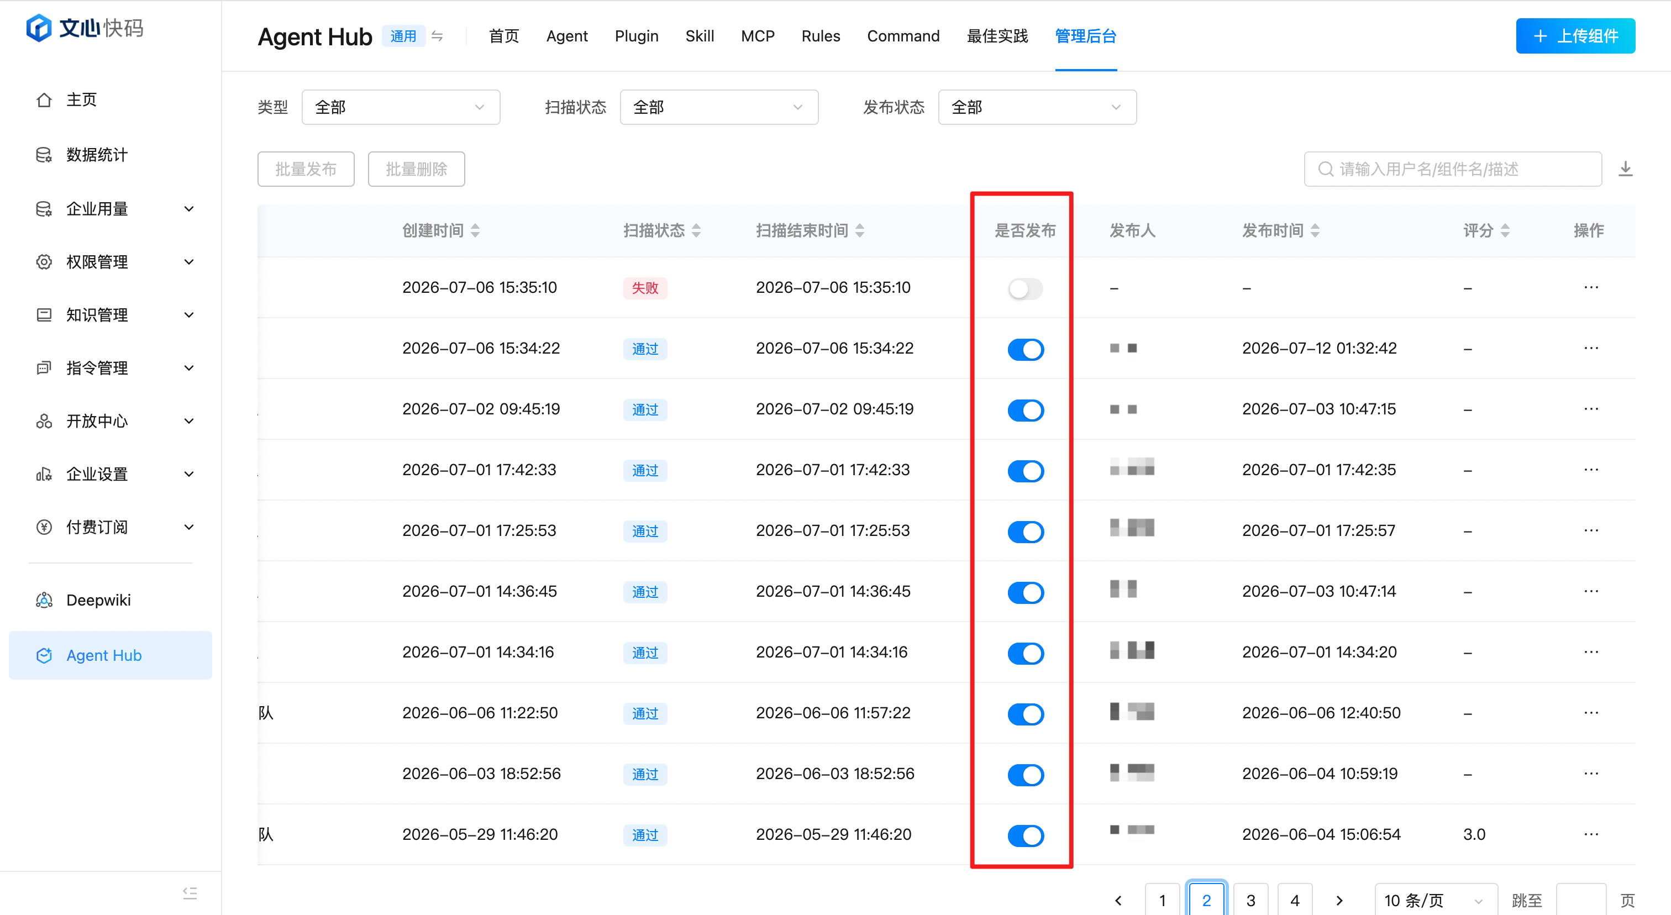Image resolution: width=1671 pixels, height=915 pixels.
Task: Open the 扫描状态 filter dropdown
Action: [x=719, y=107]
